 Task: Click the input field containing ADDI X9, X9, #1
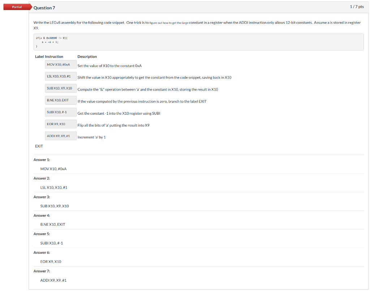pos(61,136)
